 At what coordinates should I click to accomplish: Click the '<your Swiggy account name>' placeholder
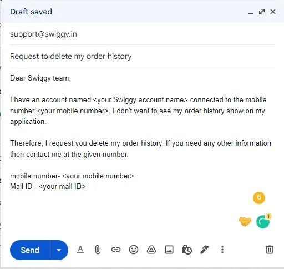tap(140, 100)
